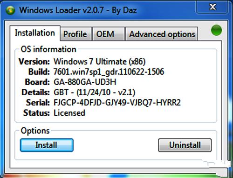Open the Profile tab

[75, 34]
